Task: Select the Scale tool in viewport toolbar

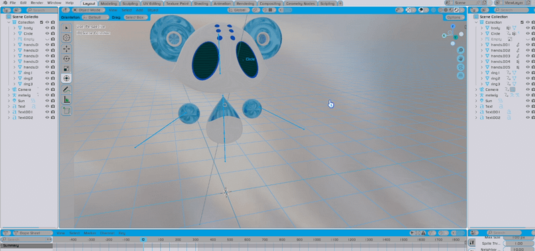Action: pyautogui.click(x=66, y=69)
